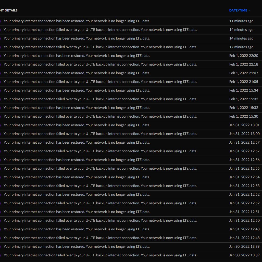This screenshot has height=262, width=262.
Task: Click the "Jan 31, 2022 12:55" timestamp
Action: (x=244, y=169)
